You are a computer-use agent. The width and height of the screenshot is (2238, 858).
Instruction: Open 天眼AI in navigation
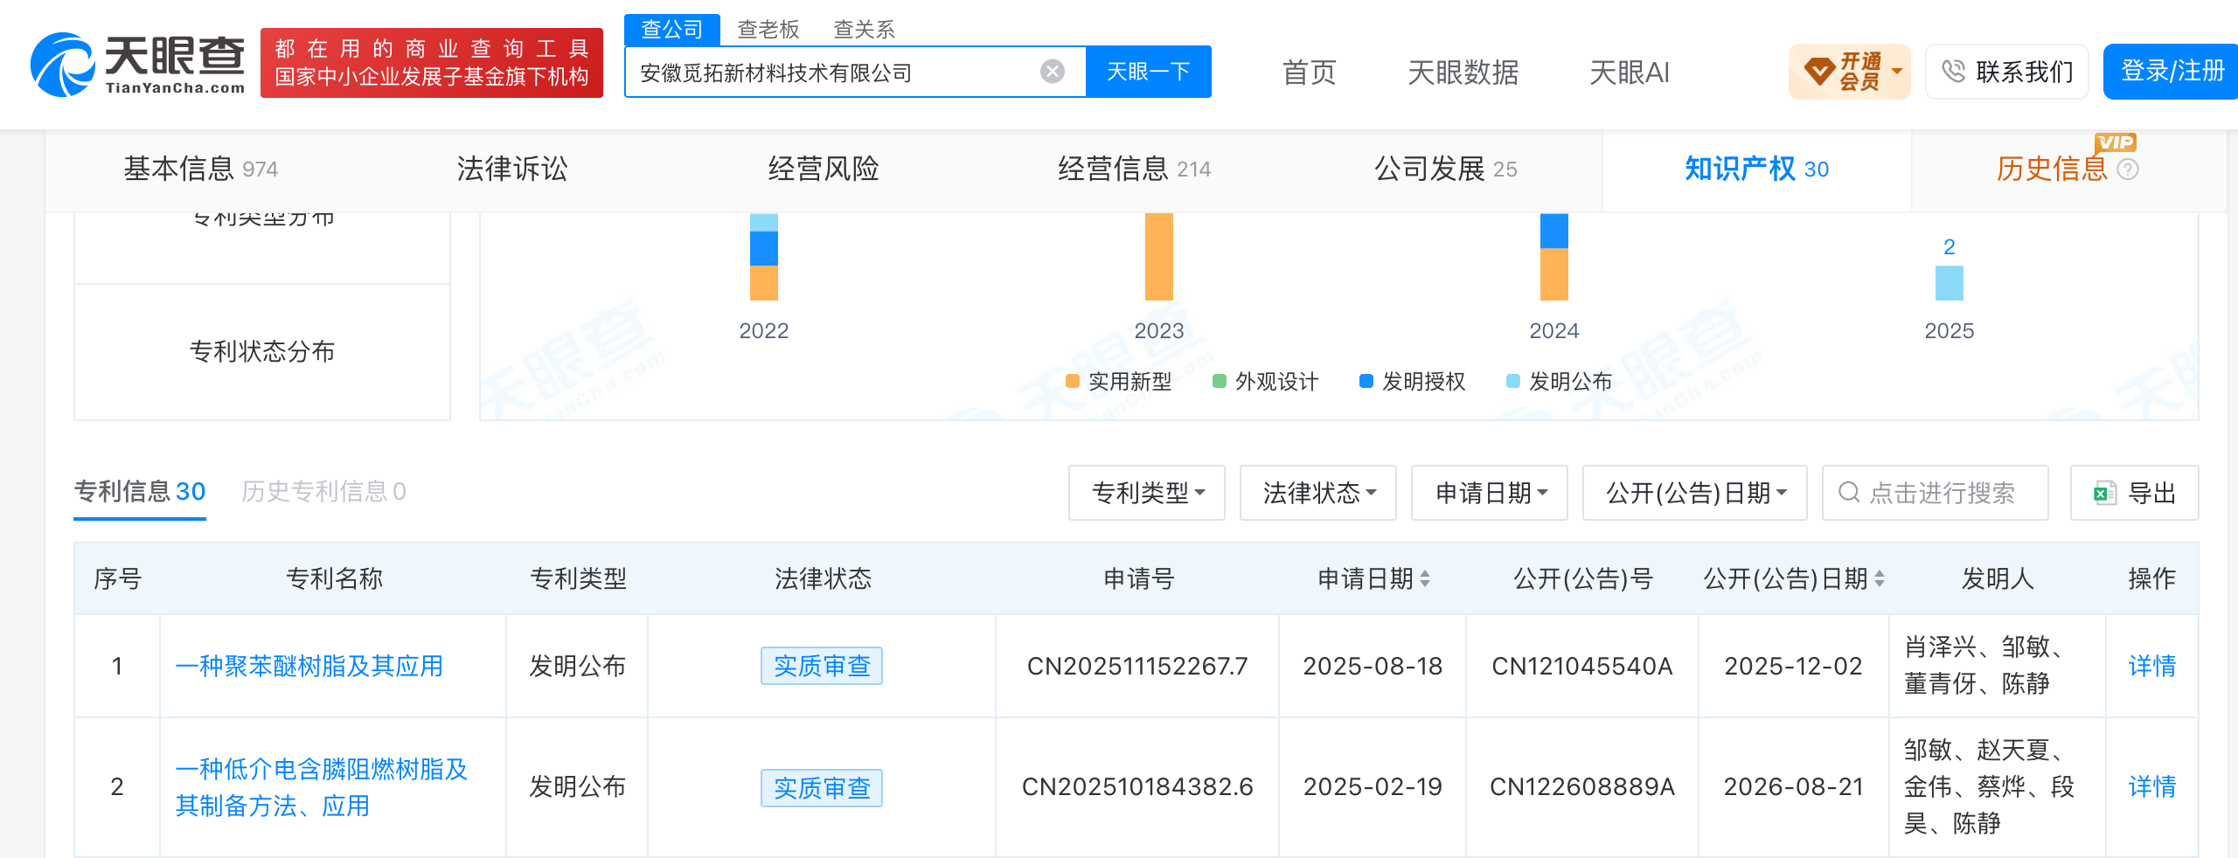click(x=1630, y=73)
